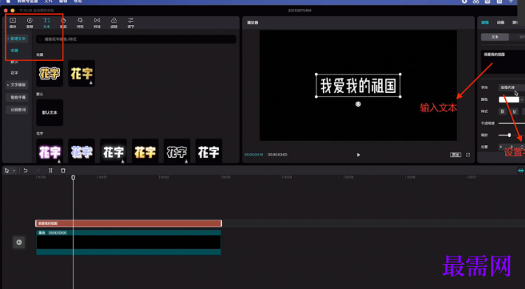Screen dimensions: 525x289
Task: Toggle bold B text style
Action: (503, 111)
